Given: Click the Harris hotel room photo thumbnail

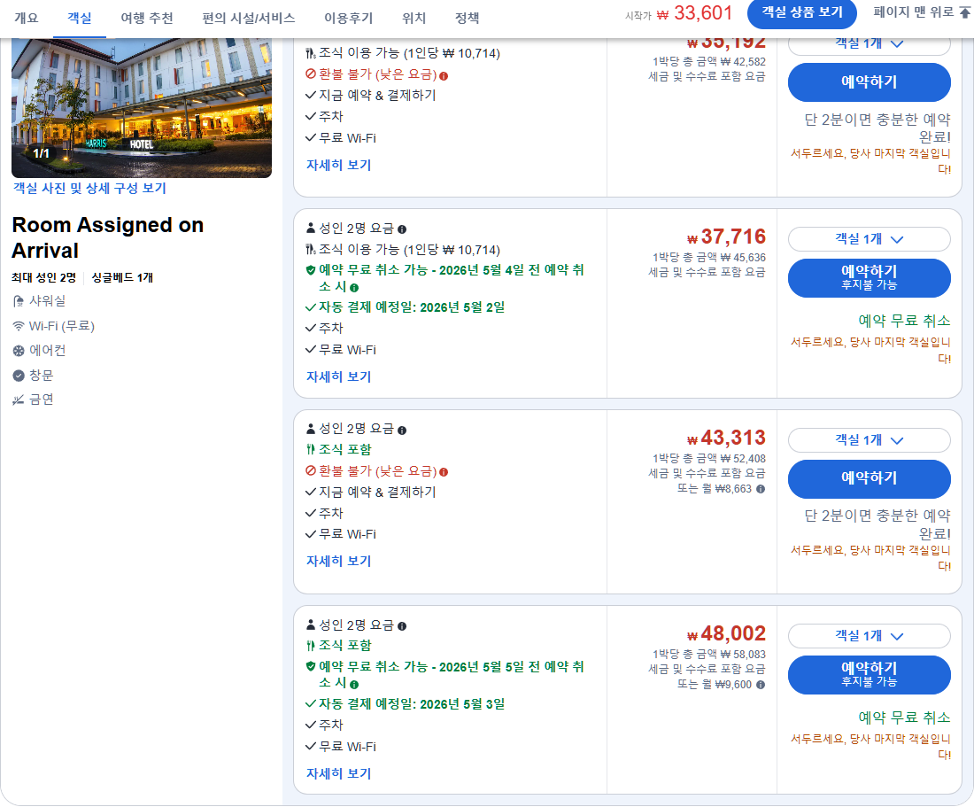Looking at the screenshot, I should pyautogui.click(x=142, y=106).
